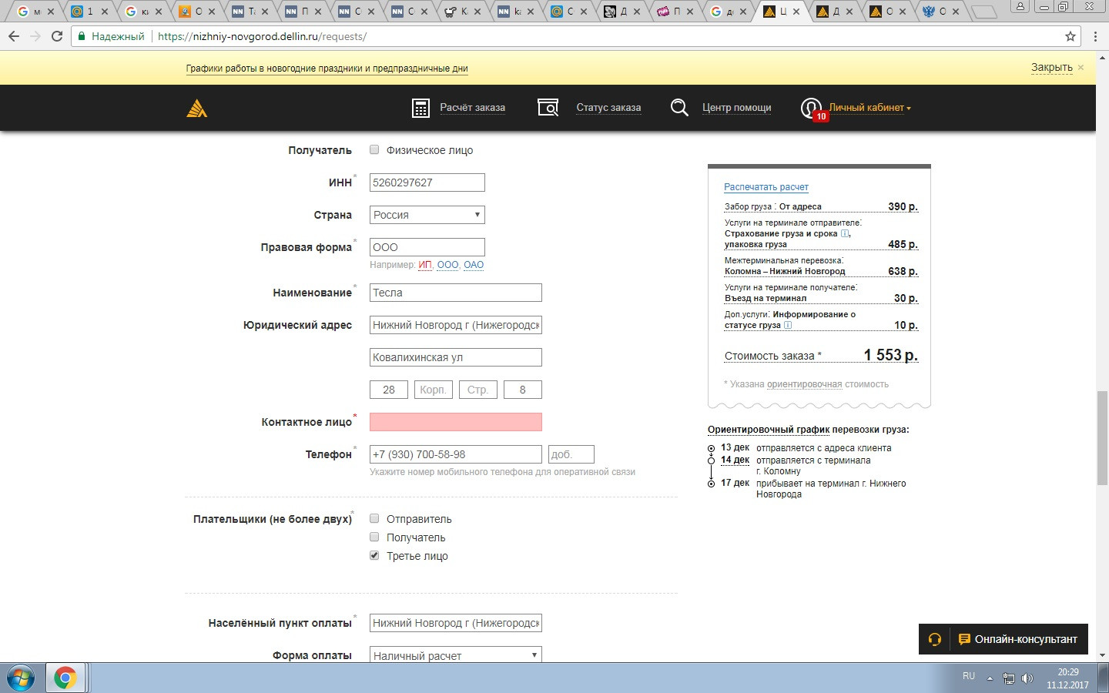Image resolution: width=1109 pixels, height=693 pixels.
Task: Click the ОАО example link
Action: [x=474, y=265]
